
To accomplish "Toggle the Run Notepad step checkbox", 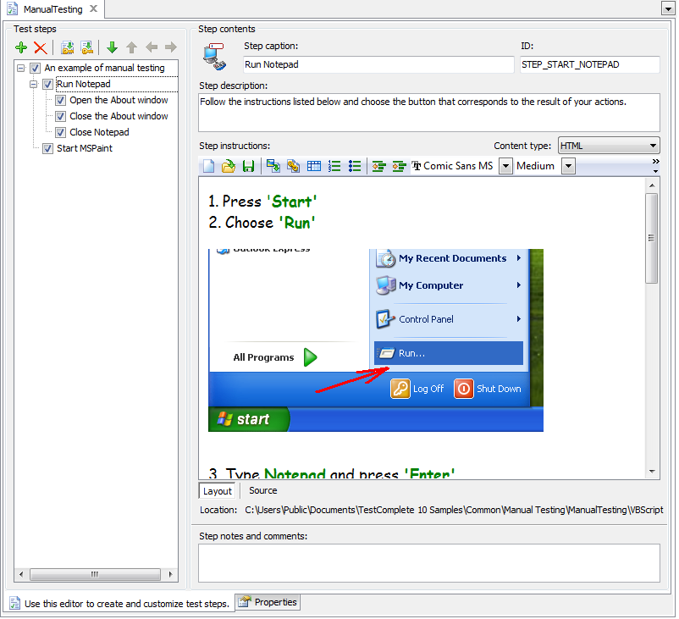I will coord(47,84).
